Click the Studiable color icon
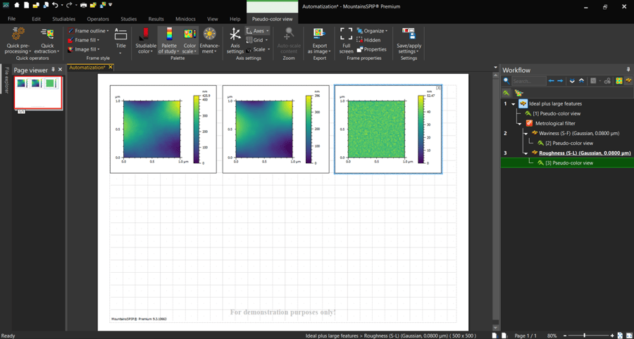 (144, 34)
